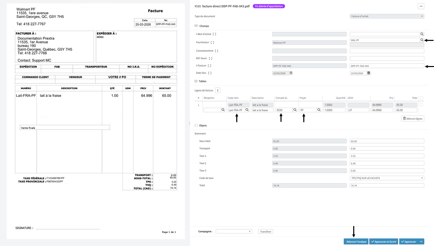
Task: Click the Approuver et Ouvrir button
Action: pos(384,241)
